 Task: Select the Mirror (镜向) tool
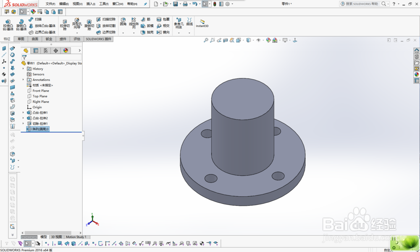coord(163,32)
